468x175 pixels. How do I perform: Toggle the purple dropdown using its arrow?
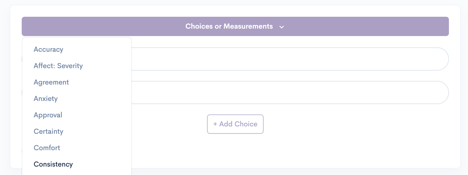pyautogui.click(x=281, y=27)
